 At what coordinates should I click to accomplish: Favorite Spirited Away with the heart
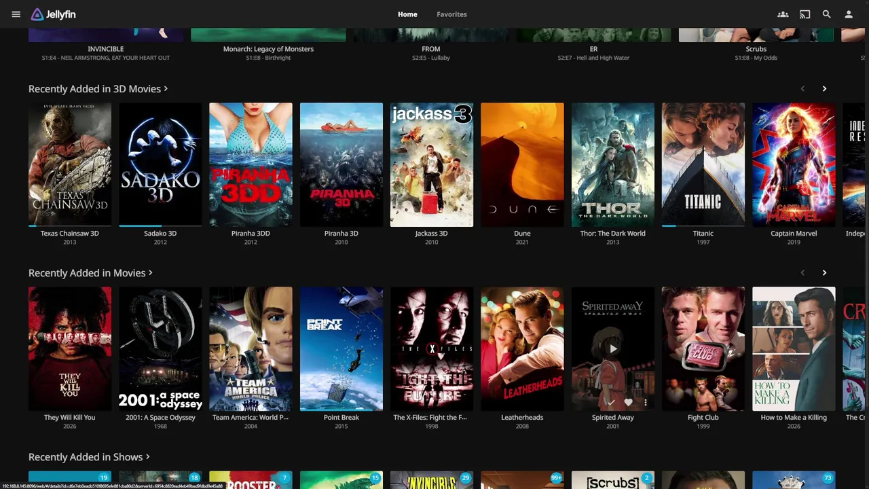(x=628, y=402)
